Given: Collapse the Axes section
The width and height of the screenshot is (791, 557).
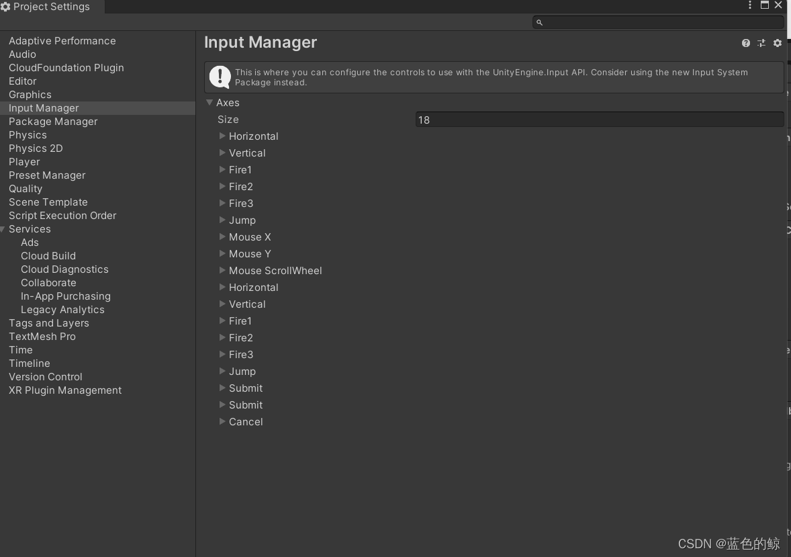Looking at the screenshot, I should (210, 102).
